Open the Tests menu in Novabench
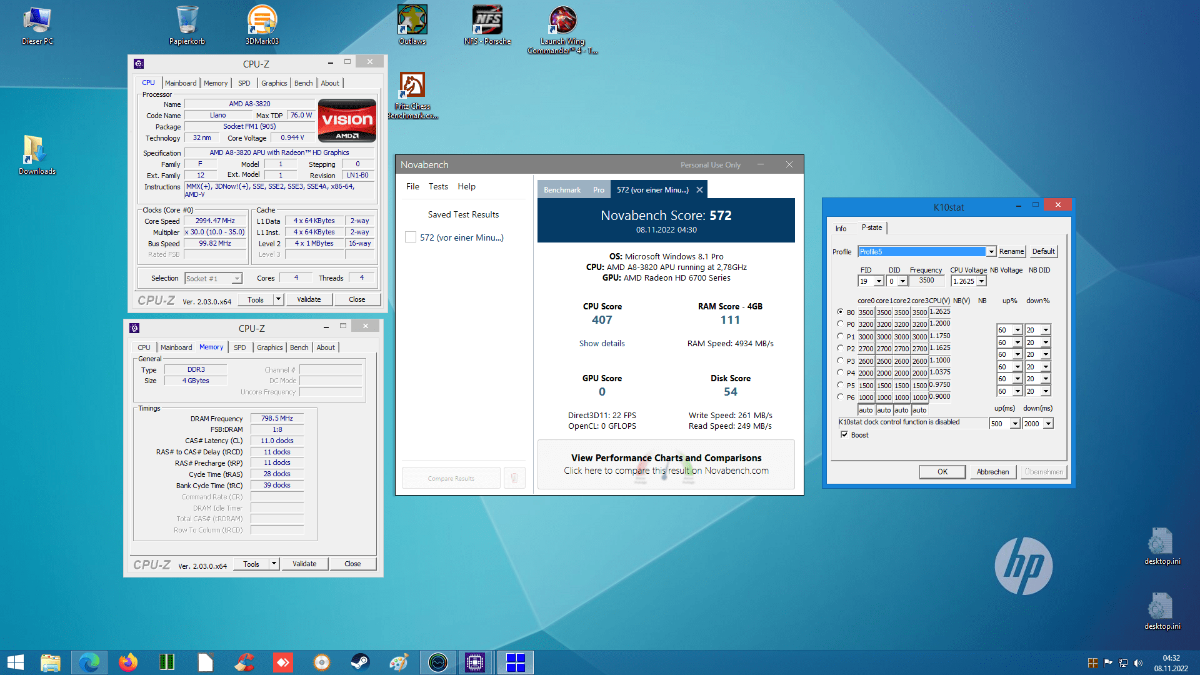The width and height of the screenshot is (1200, 675). [x=438, y=186]
